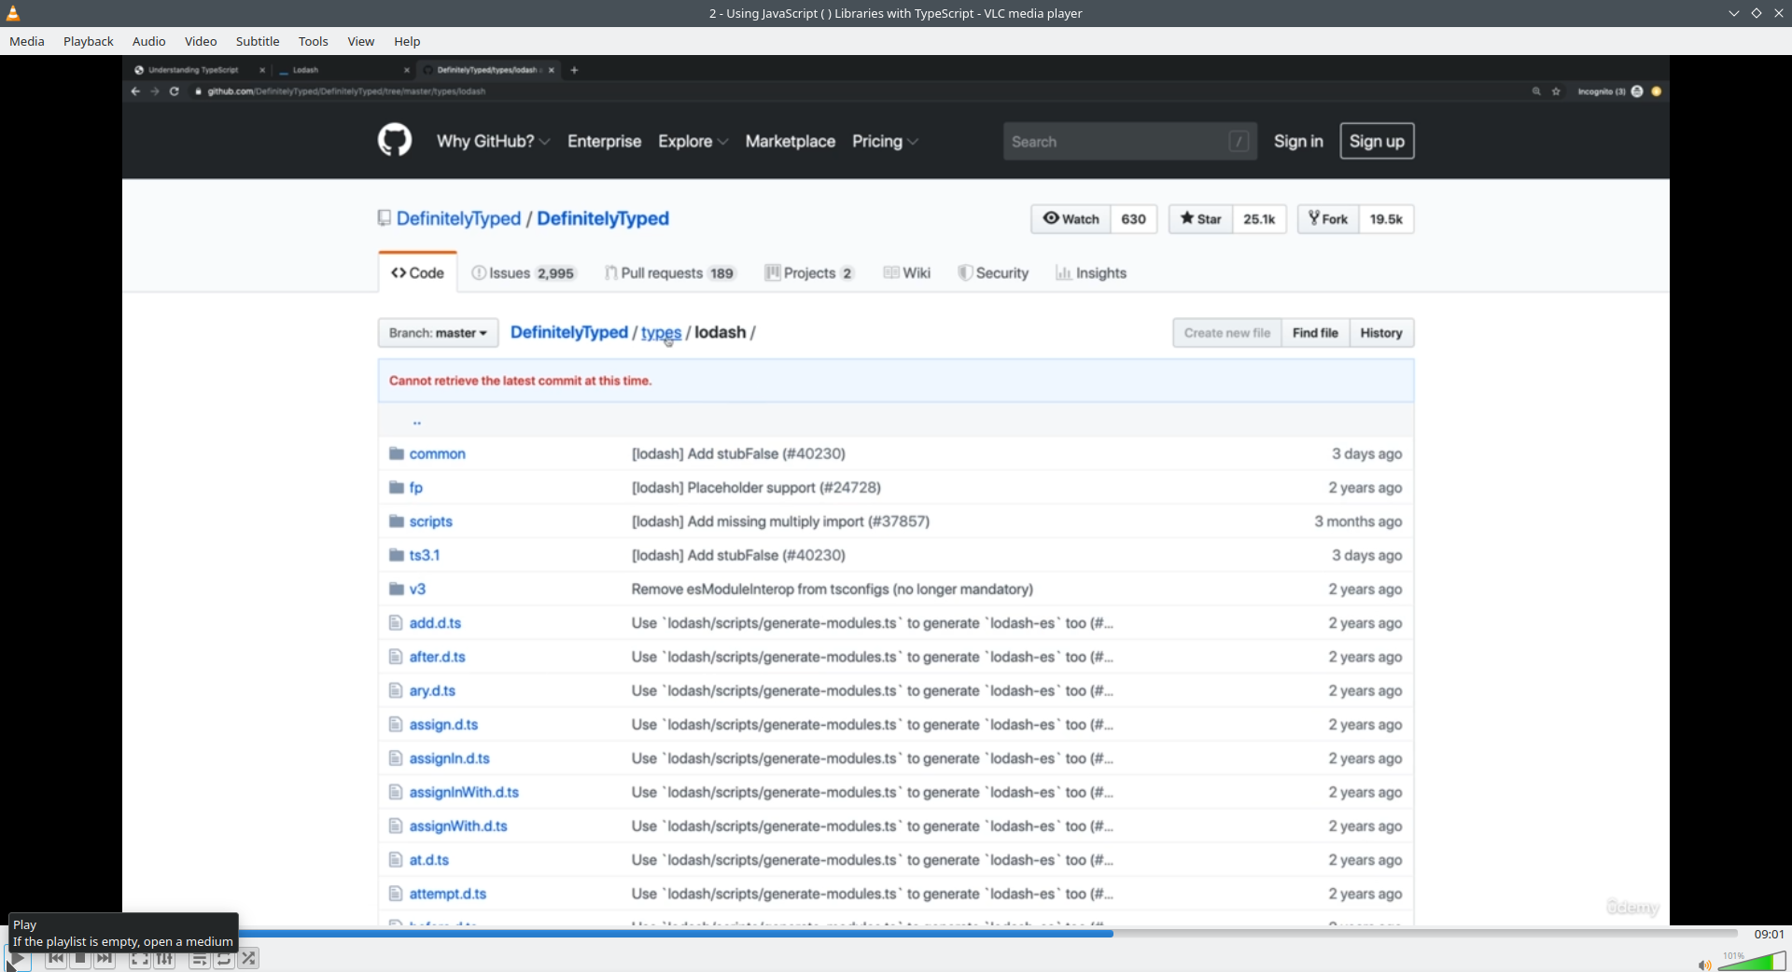Click the Sign in link
The height and width of the screenshot is (972, 1792).
pyautogui.click(x=1298, y=141)
